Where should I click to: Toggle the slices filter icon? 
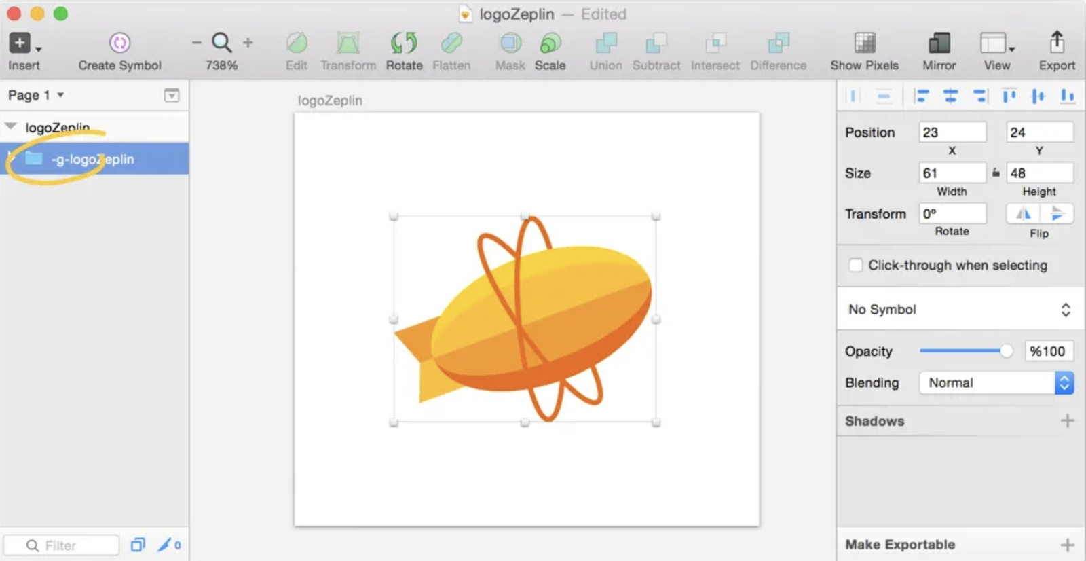pyautogui.click(x=169, y=545)
